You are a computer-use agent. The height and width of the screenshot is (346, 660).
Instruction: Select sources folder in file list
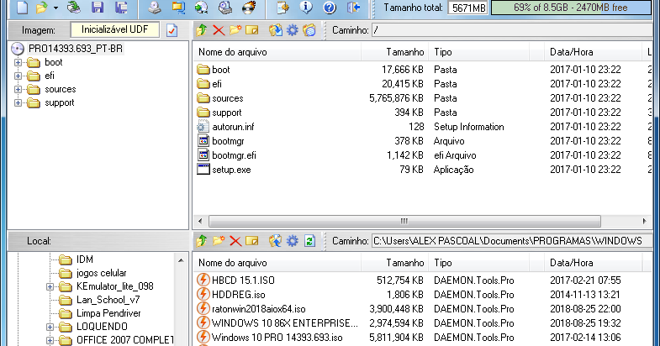point(227,98)
